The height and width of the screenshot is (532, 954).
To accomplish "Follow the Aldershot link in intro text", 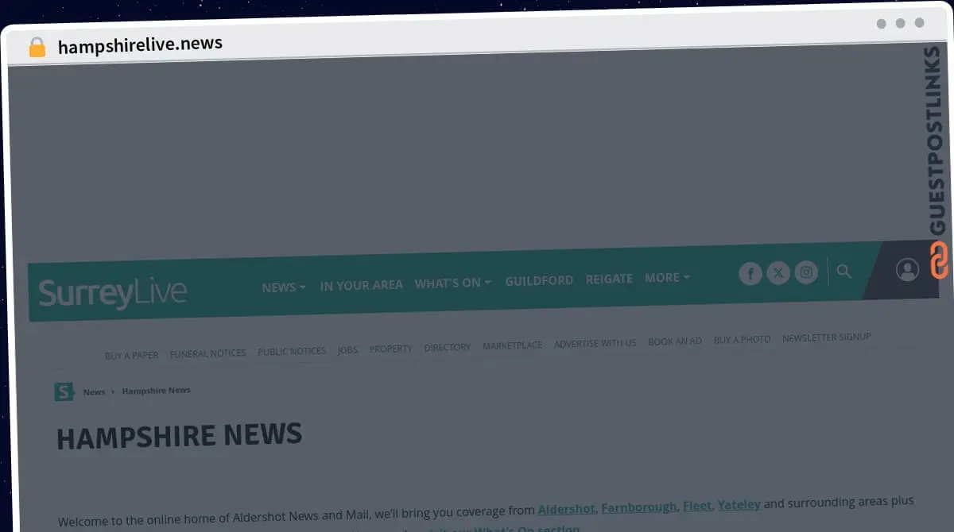I will 566,509.
